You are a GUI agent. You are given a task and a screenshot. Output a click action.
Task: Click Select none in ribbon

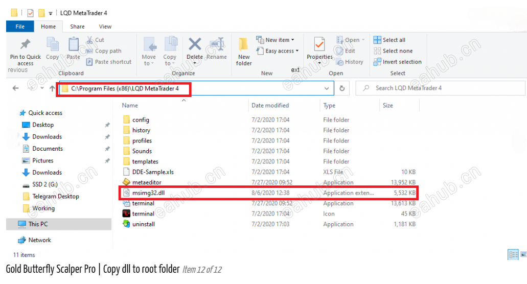[393, 51]
